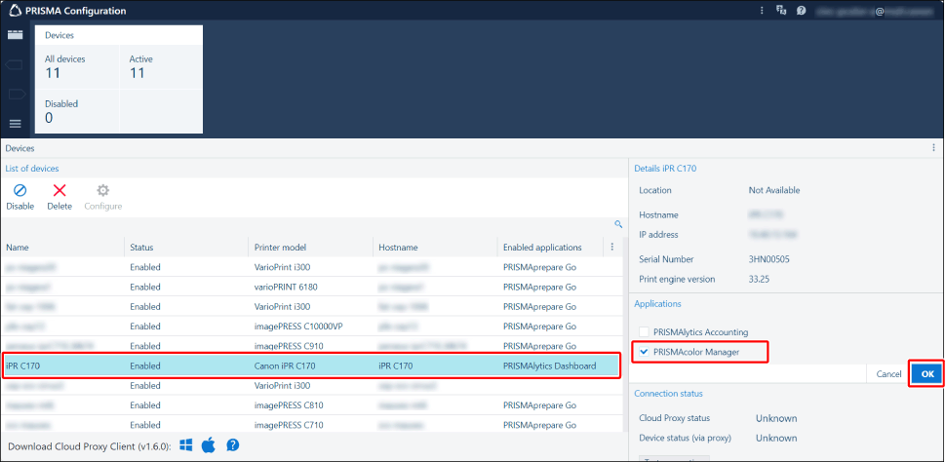Click the OK button
The width and height of the screenshot is (946, 462).
pos(926,373)
